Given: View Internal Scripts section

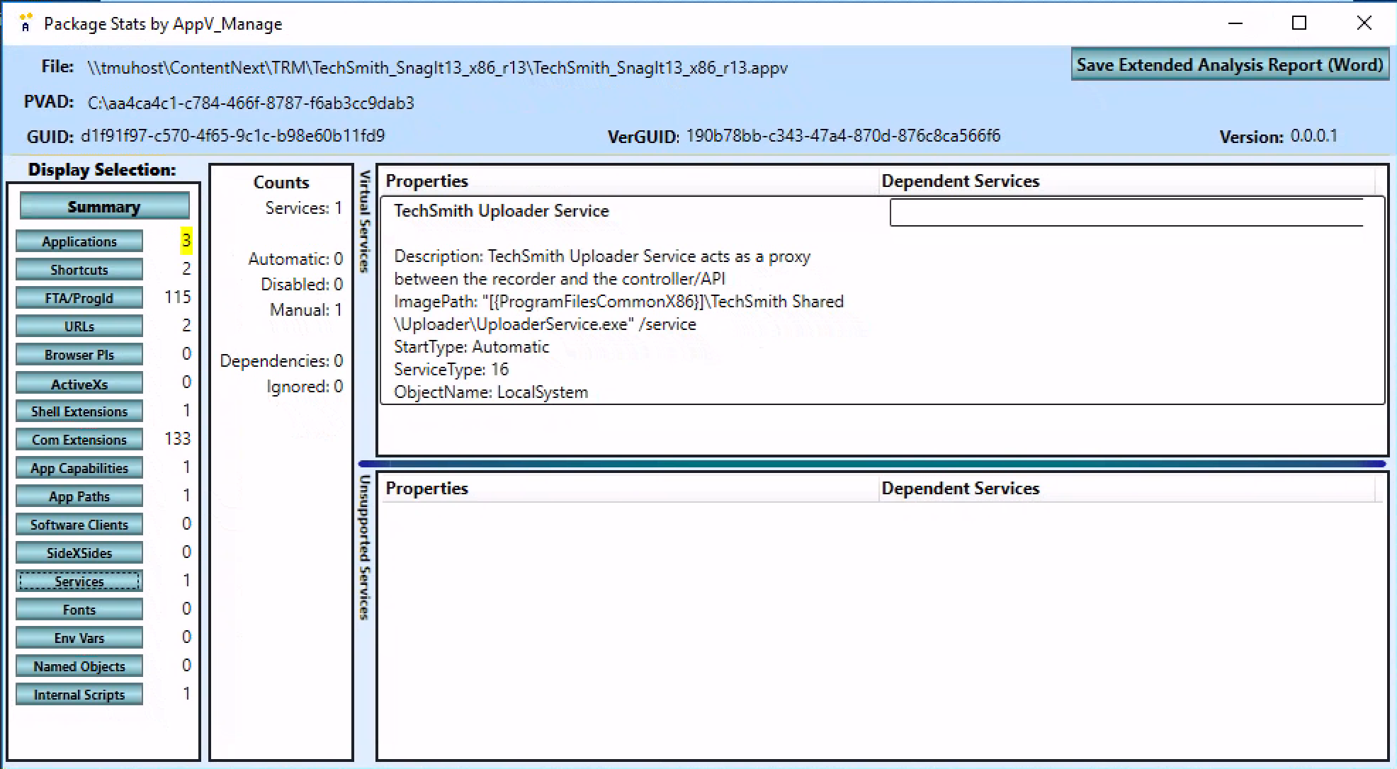Looking at the screenshot, I should (x=79, y=695).
